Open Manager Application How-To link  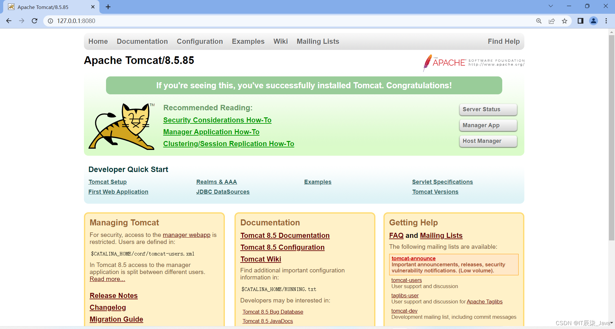(211, 132)
